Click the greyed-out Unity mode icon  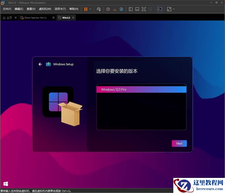coord(150,9)
